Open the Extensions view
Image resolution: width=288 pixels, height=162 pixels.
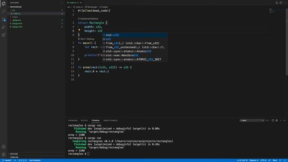point(4,35)
